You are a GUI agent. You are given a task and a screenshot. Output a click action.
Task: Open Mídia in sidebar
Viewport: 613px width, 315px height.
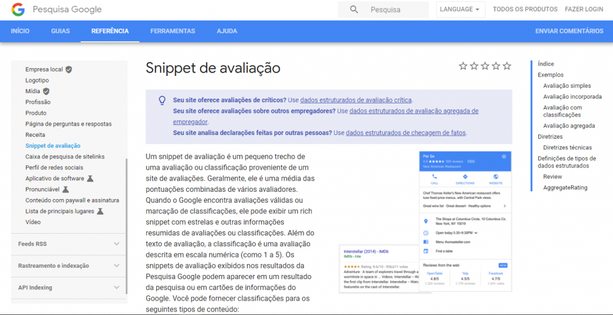[33, 91]
